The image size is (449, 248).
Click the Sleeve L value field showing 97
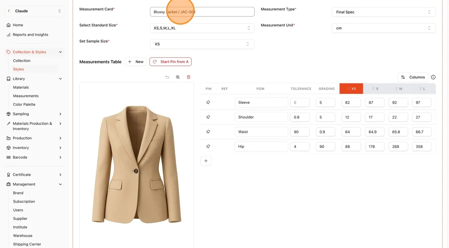[421, 103]
